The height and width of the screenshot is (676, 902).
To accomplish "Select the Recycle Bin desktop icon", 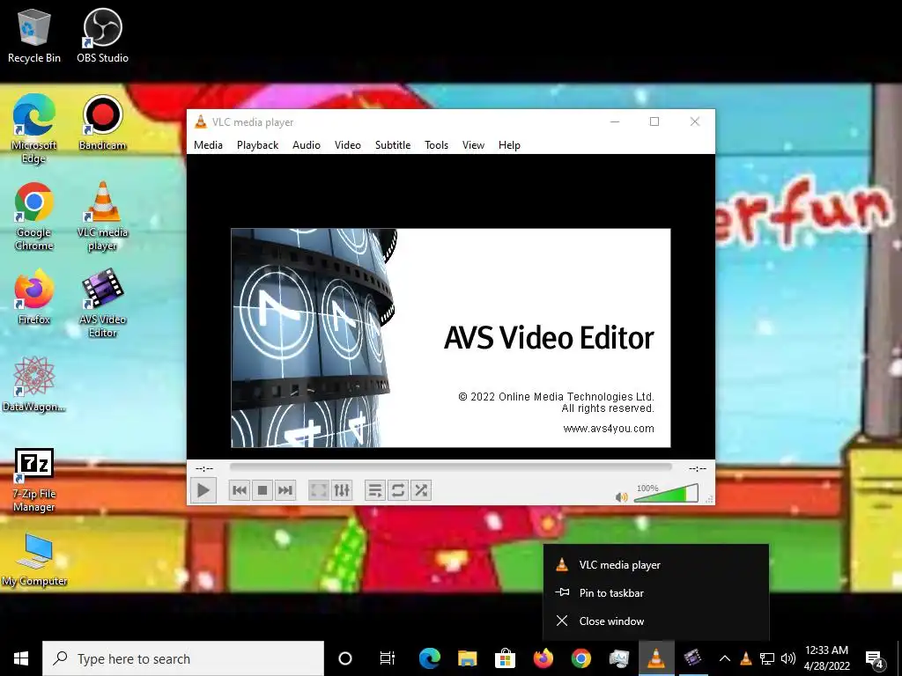I will point(34,36).
